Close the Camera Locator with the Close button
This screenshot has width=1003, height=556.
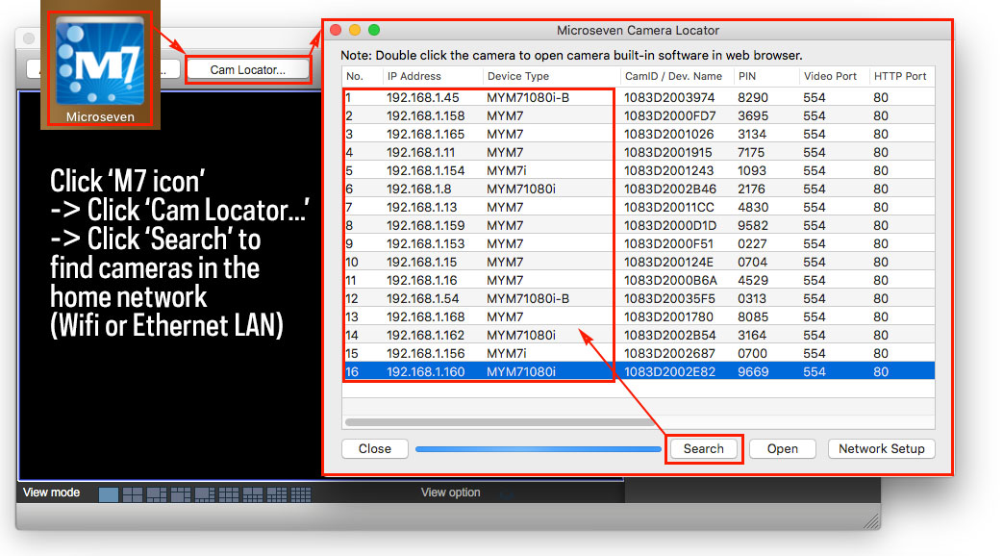click(375, 448)
